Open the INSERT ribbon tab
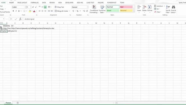 coord(12,3)
